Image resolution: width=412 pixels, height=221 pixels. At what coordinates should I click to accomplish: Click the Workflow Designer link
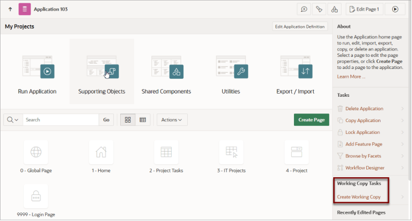(365, 168)
